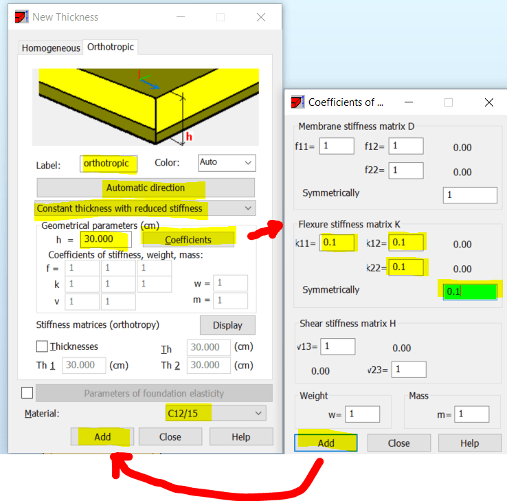Click the Display stiffness matrices button
The image size is (507, 501).
pyautogui.click(x=227, y=325)
